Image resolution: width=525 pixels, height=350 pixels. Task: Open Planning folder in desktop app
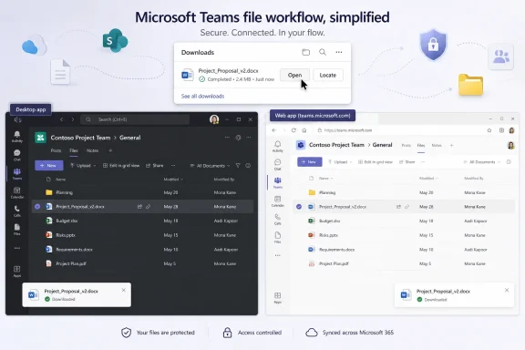click(65, 192)
